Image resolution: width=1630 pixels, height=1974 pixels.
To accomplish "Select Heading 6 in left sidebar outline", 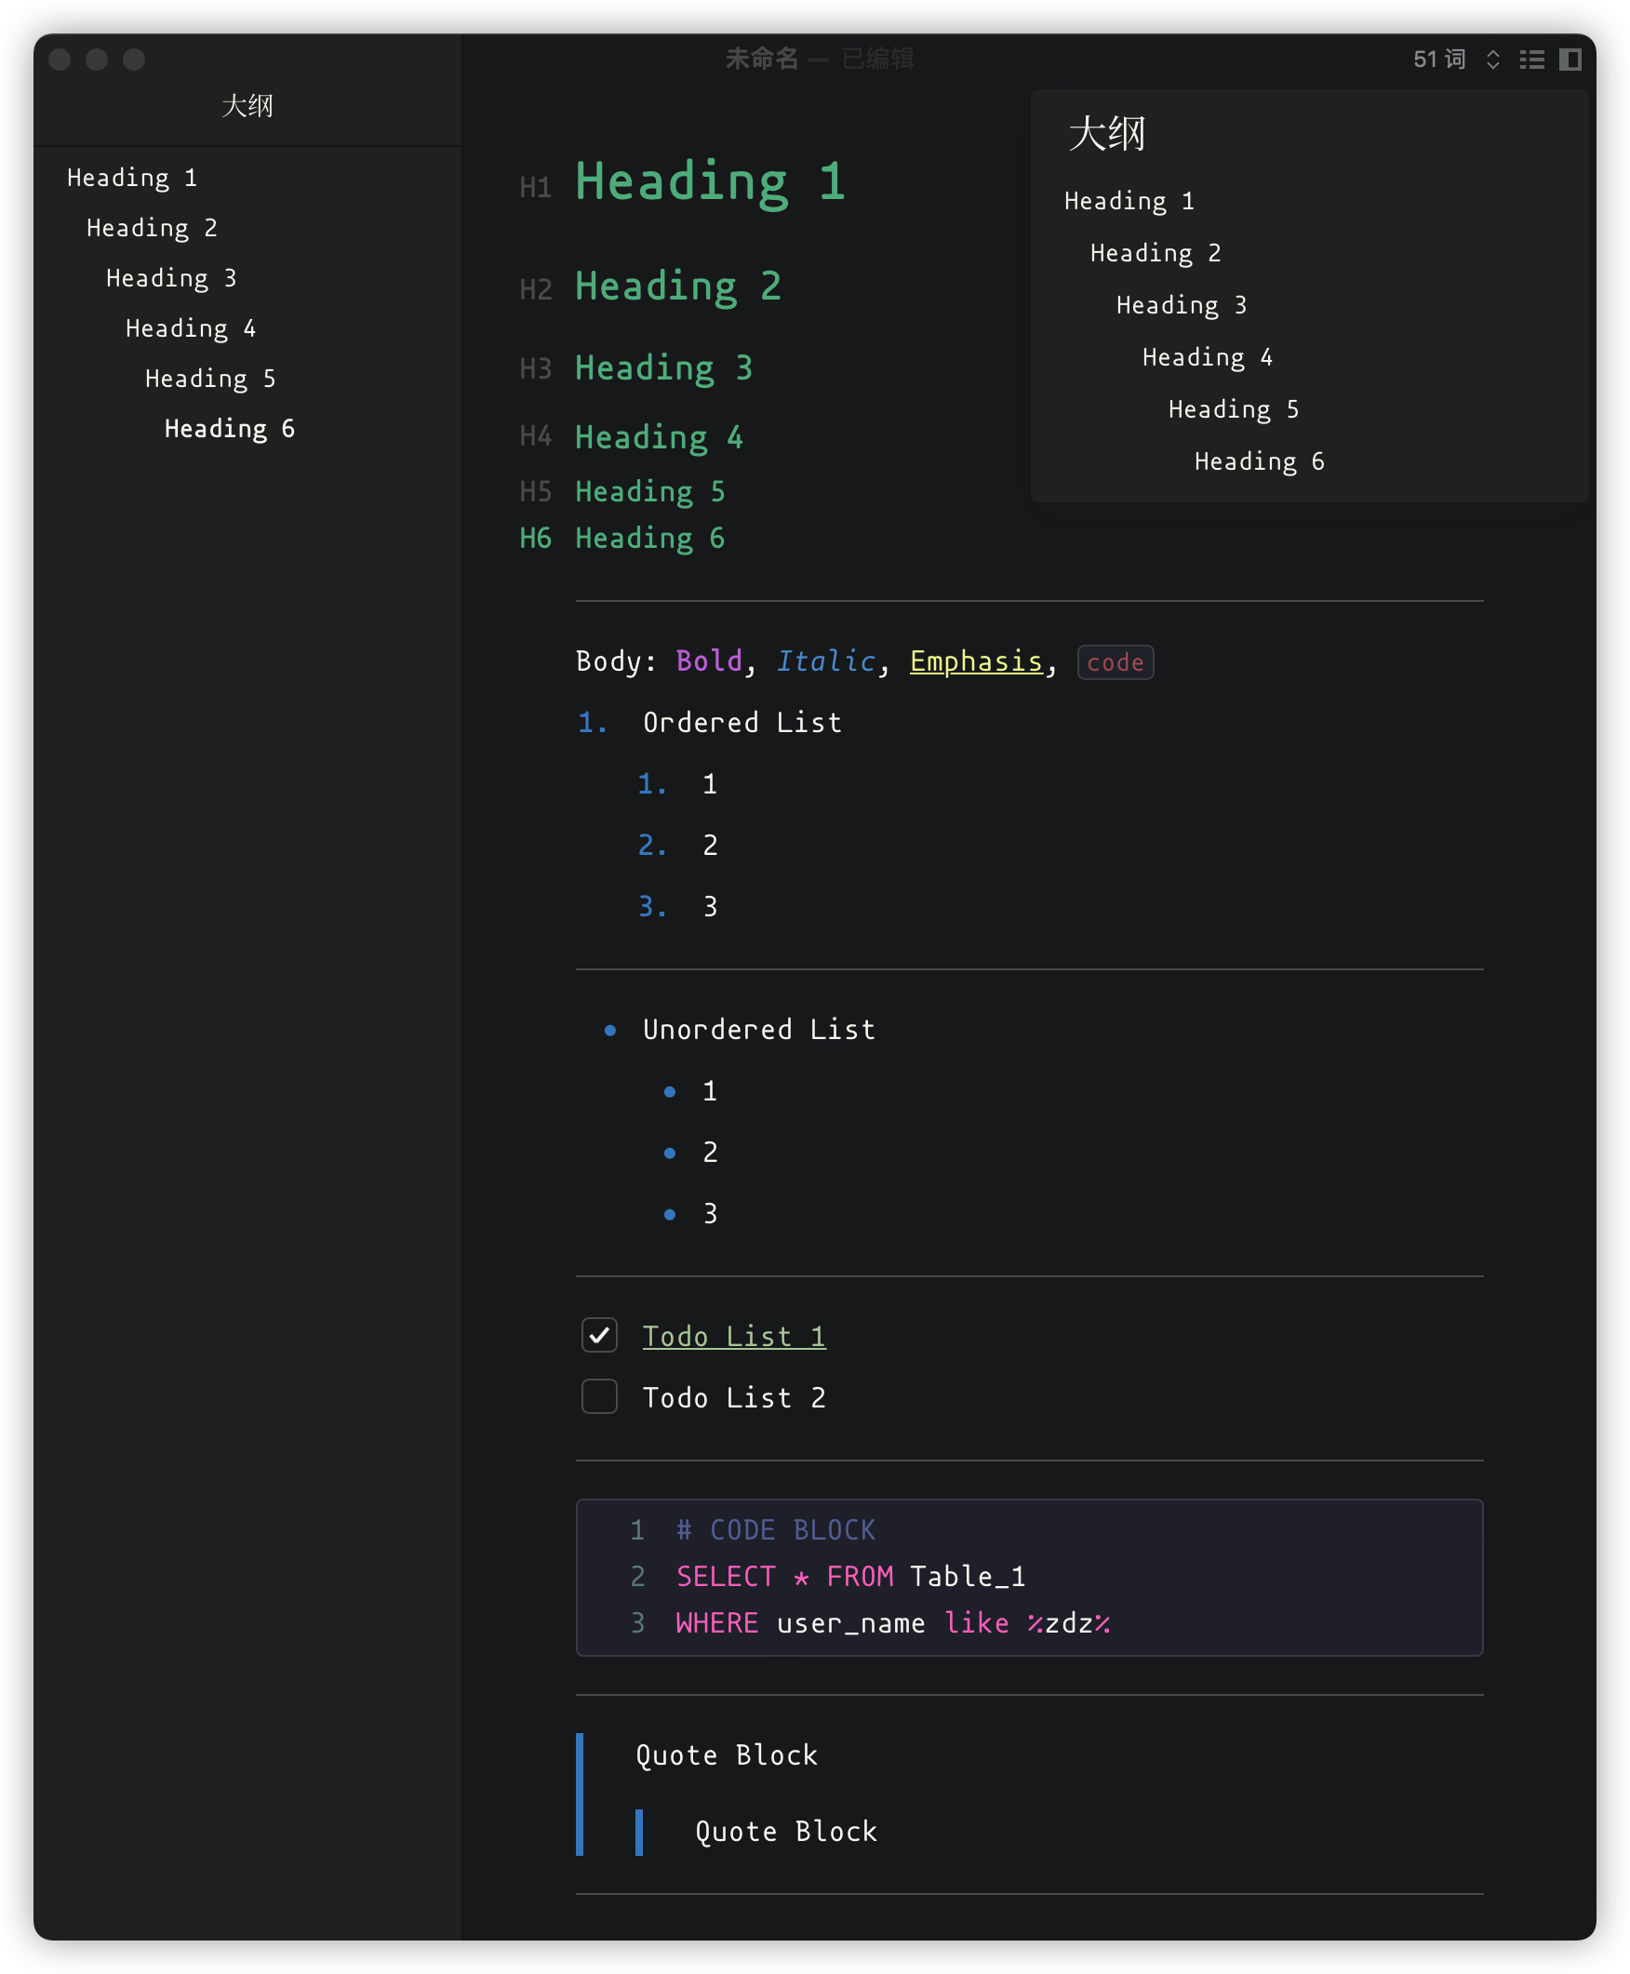I will click(230, 429).
